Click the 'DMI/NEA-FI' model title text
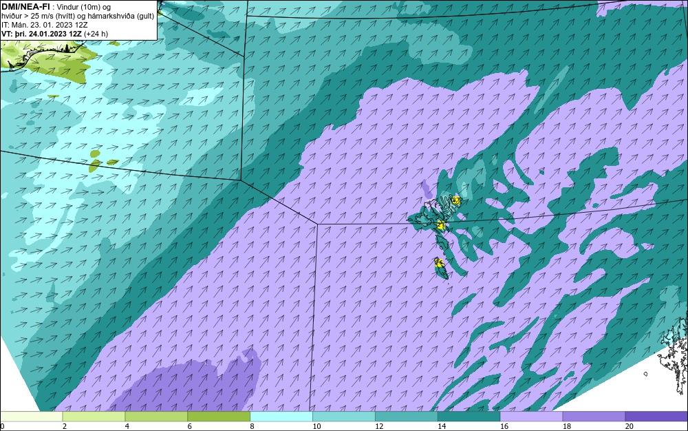This screenshot has width=688, height=431. pos(25,6)
